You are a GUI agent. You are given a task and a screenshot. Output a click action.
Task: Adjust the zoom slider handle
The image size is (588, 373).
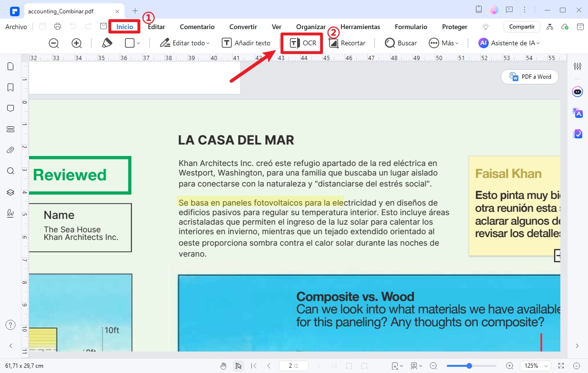(x=469, y=366)
